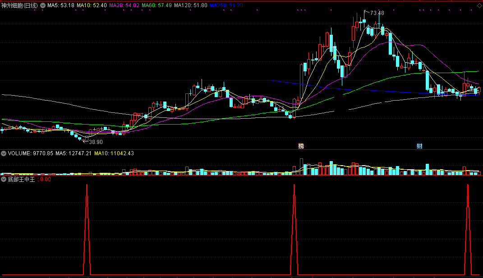Click the MA20: 54.02 label
The width and height of the screenshot is (483, 278).
point(124,5)
